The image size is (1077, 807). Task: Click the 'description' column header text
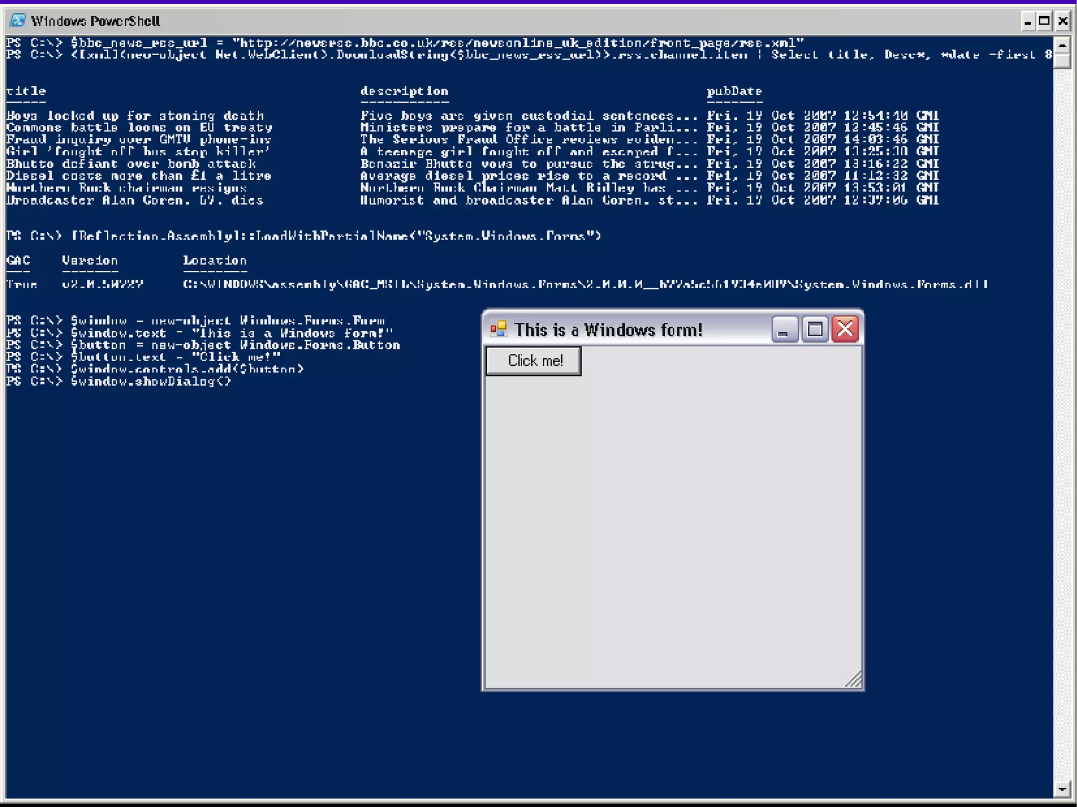404,91
